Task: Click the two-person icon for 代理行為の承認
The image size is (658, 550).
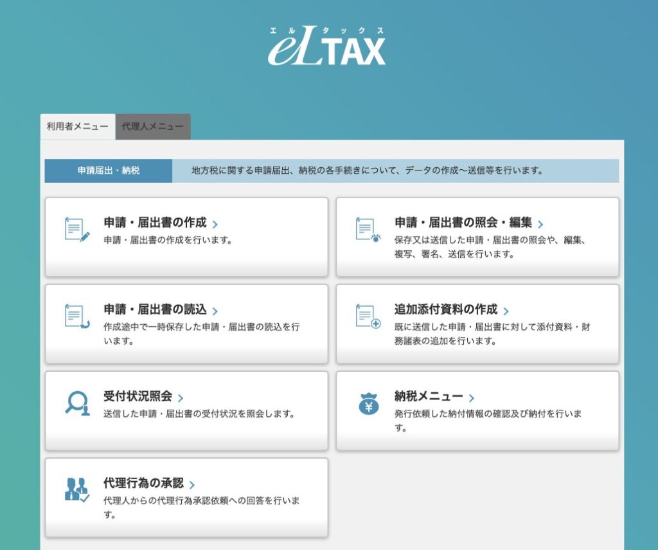Action: click(77, 490)
